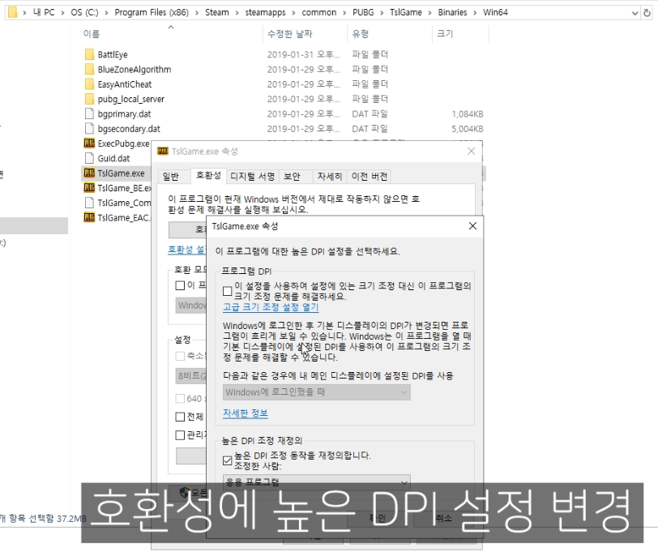Expand the chevron after PUBG in address bar
Viewport: 658px width, 552px height.
pyautogui.click(x=382, y=13)
